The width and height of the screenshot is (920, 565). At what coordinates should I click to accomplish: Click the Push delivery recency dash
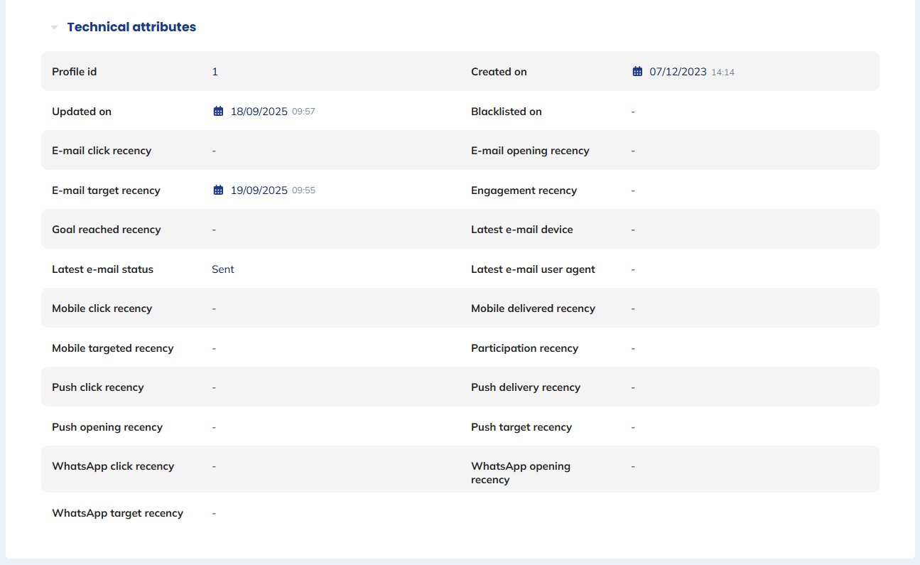[x=633, y=387]
